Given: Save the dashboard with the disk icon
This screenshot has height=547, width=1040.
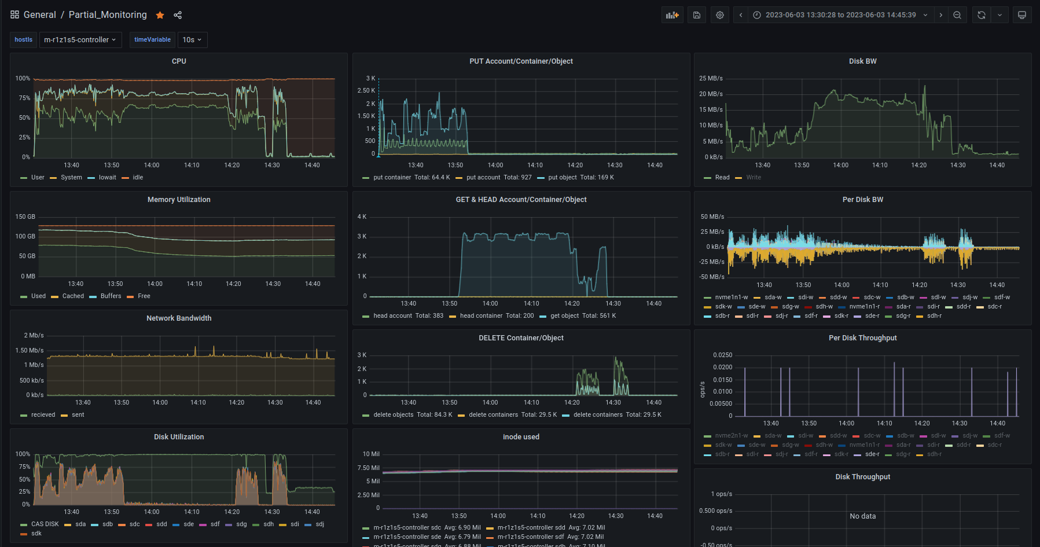Looking at the screenshot, I should point(697,15).
